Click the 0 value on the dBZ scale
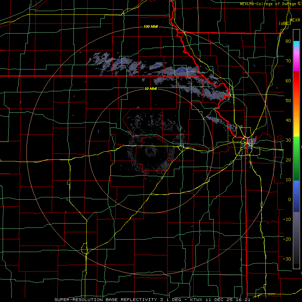302x302 pixels. (x=290, y=200)
